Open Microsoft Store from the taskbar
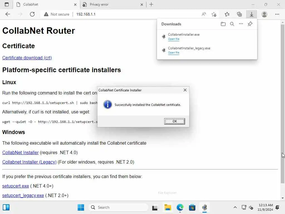This screenshot has height=214, width=285. (x=192, y=207)
